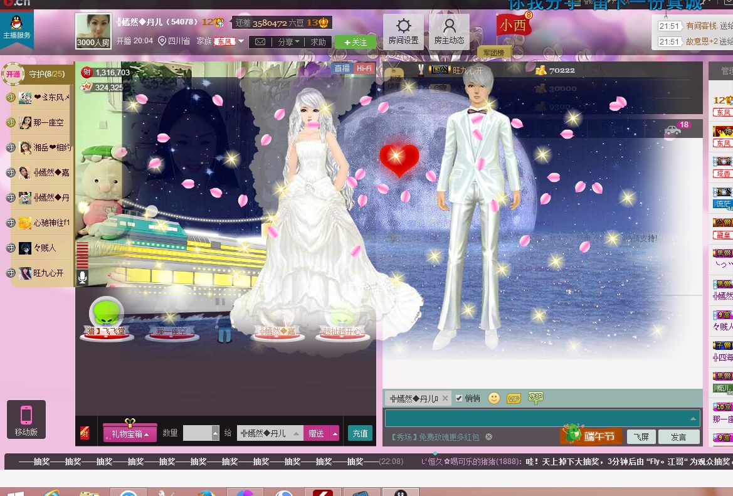Click the 端午节 festival banner
Screen dimensions: 733x496
point(591,435)
